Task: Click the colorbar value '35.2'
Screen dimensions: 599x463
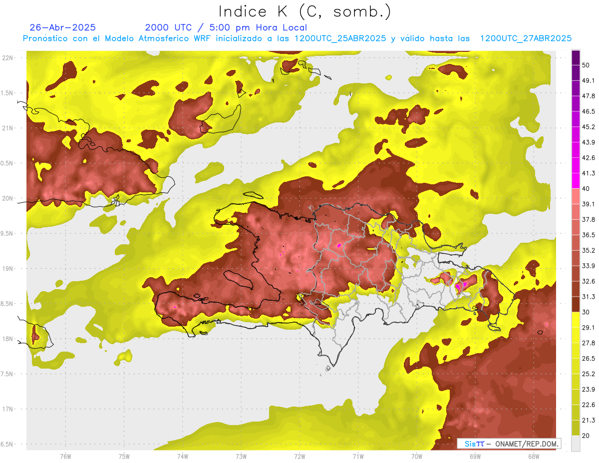Action: [589, 250]
